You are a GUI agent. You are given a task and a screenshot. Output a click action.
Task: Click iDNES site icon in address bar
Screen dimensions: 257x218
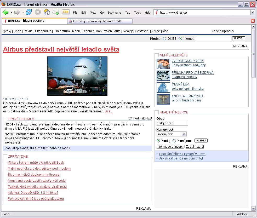[x=157, y=13]
